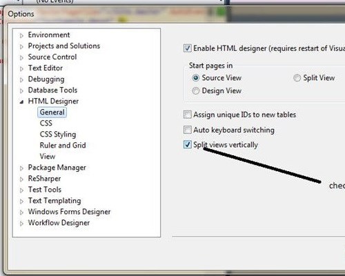
Task: Expand the Text Editor arrow
Action: (x=21, y=69)
